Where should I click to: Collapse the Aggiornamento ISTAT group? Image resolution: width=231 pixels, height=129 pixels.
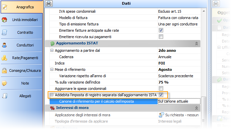click(x=196, y=43)
